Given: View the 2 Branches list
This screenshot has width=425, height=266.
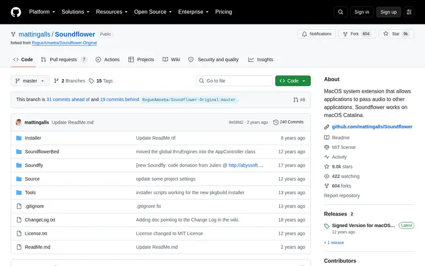Looking at the screenshot, I should [70, 81].
